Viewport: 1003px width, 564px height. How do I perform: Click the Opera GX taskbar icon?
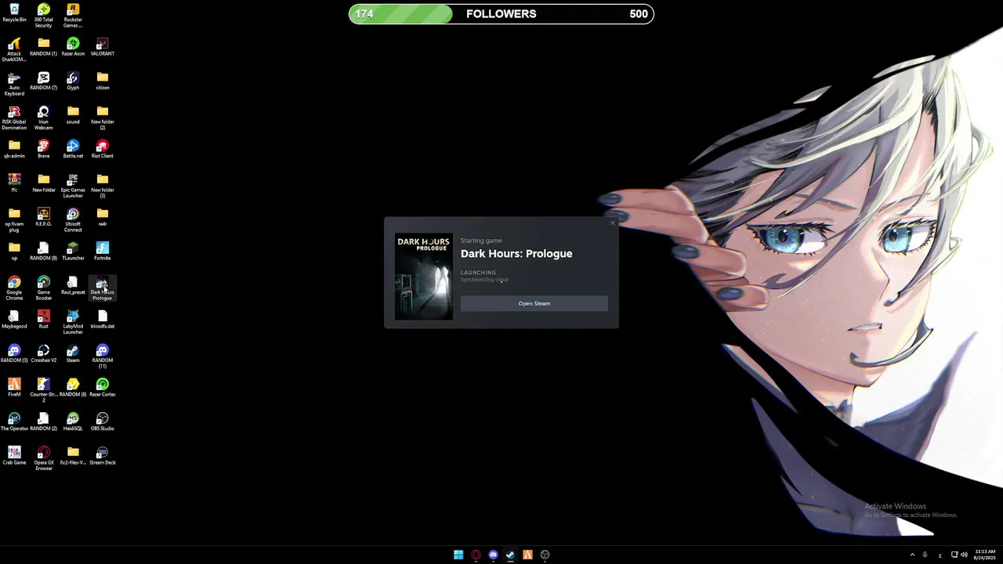coord(476,555)
